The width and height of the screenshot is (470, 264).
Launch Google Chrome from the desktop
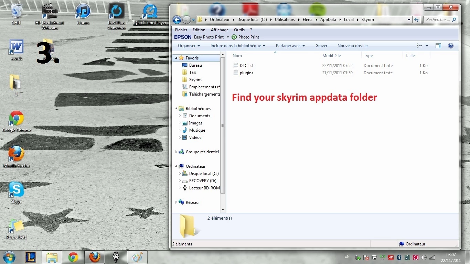click(x=17, y=121)
